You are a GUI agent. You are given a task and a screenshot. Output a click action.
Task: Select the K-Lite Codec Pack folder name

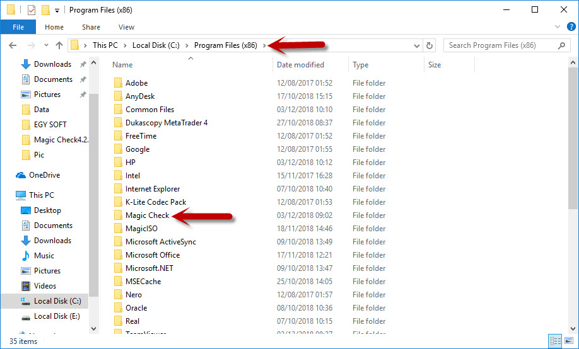coord(156,202)
